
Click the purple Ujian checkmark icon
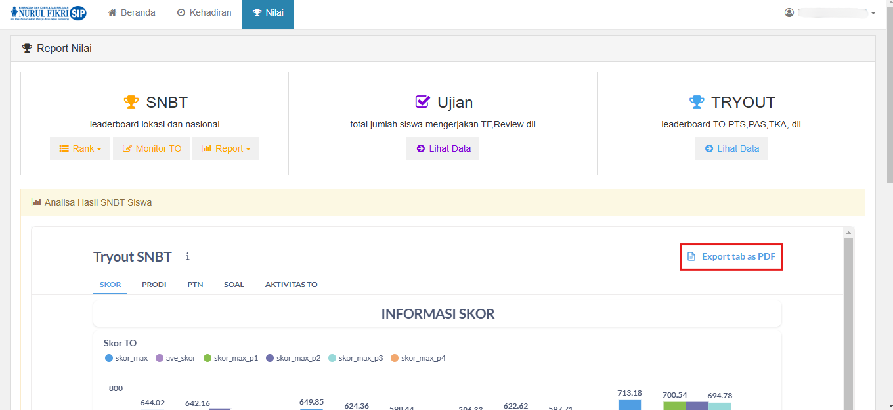[x=422, y=102]
